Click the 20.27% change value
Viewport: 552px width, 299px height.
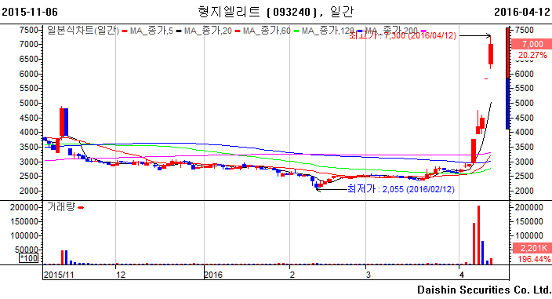pyautogui.click(x=532, y=55)
